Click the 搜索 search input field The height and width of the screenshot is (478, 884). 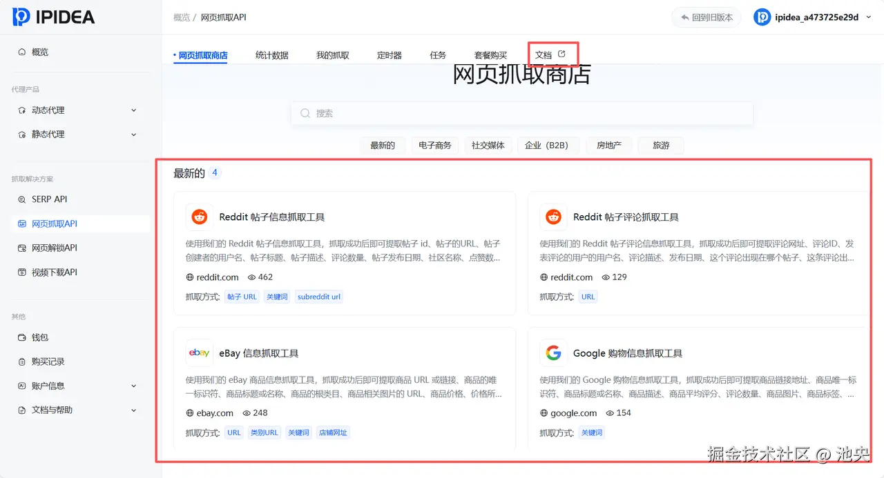522,113
